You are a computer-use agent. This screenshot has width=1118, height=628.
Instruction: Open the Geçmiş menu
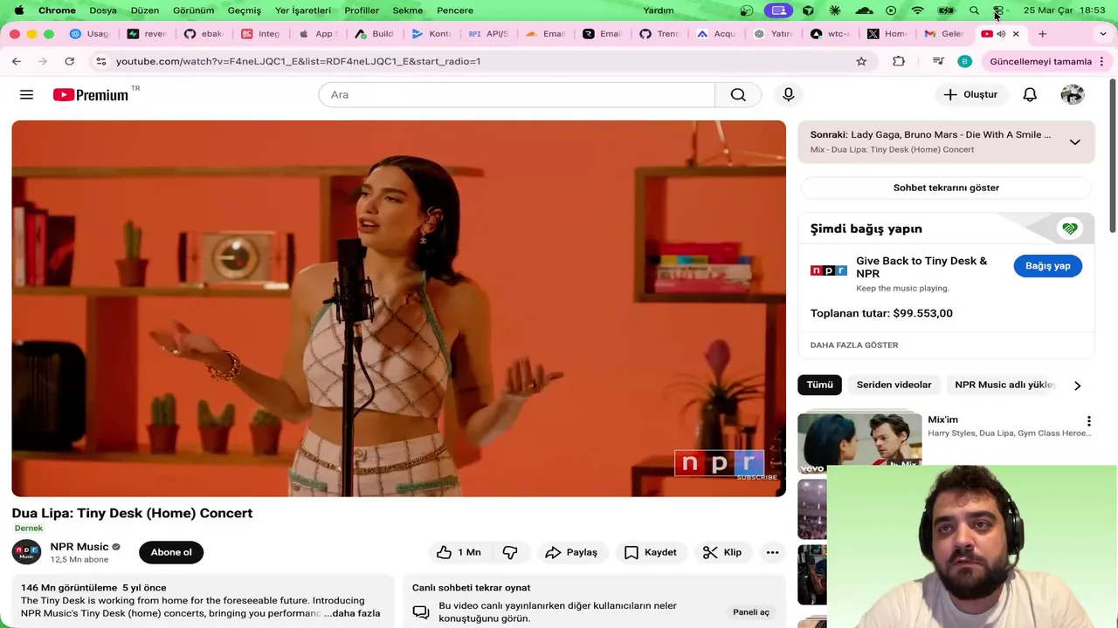[244, 10]
